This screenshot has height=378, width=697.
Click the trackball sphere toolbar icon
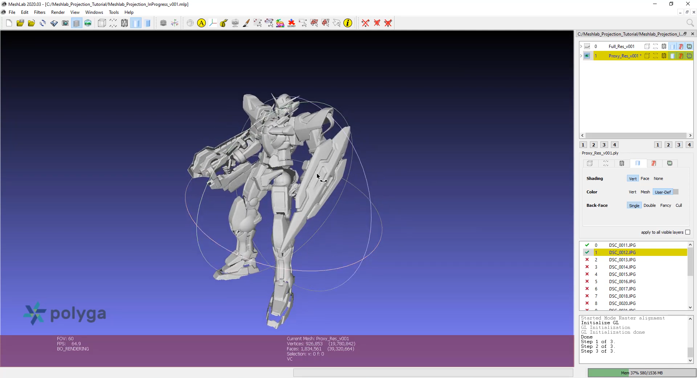pyautogui.click(x=190, y=23)
